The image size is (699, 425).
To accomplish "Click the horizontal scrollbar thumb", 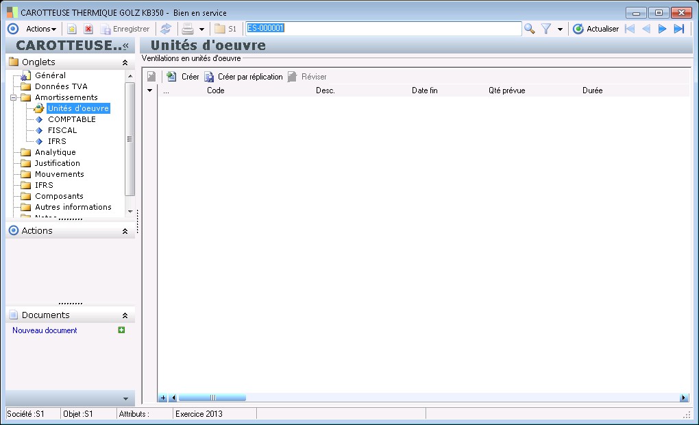I will [212, 398].
